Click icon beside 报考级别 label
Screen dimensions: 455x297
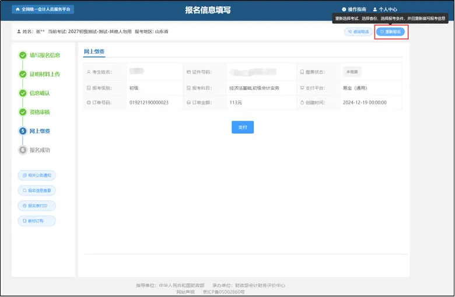(89, 88)
